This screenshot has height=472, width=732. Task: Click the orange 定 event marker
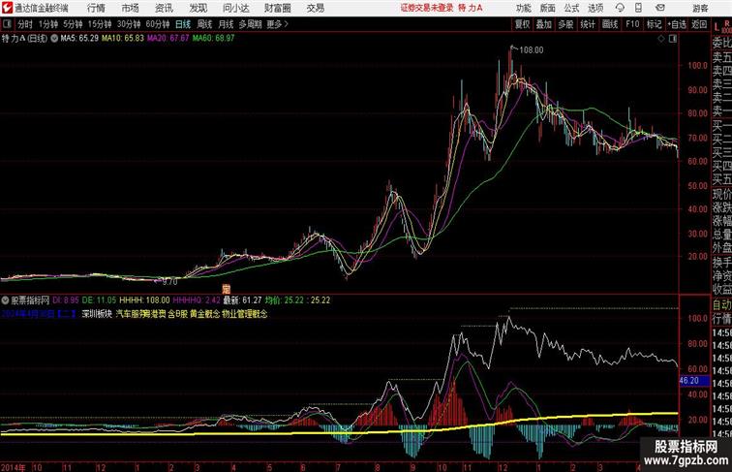(x=227, y=289)
